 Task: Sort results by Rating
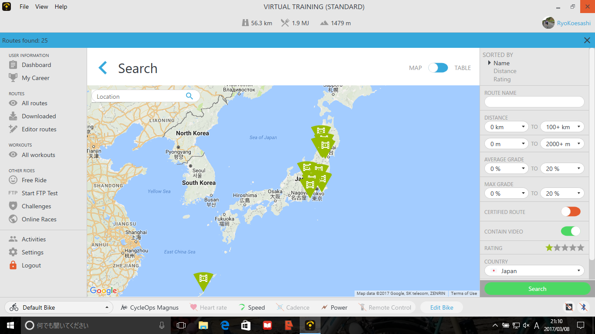pyautogui.click(x=502, y=79)
